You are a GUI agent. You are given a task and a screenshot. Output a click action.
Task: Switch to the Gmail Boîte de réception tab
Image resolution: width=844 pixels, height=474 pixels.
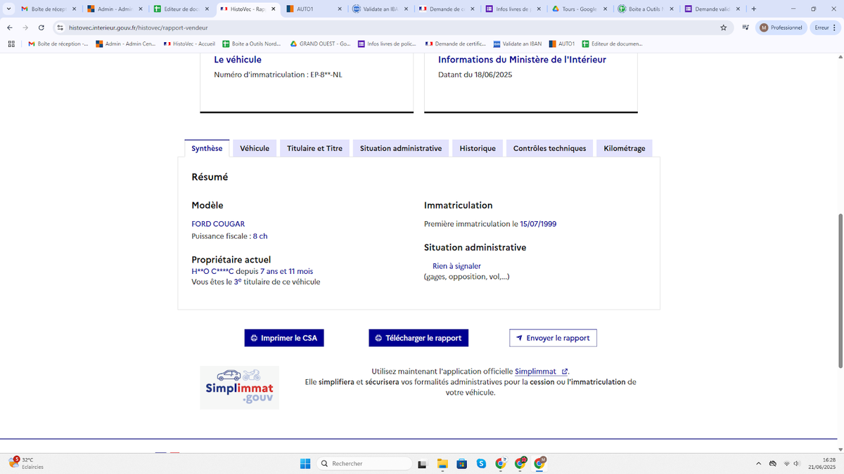[x=48, y=9]
